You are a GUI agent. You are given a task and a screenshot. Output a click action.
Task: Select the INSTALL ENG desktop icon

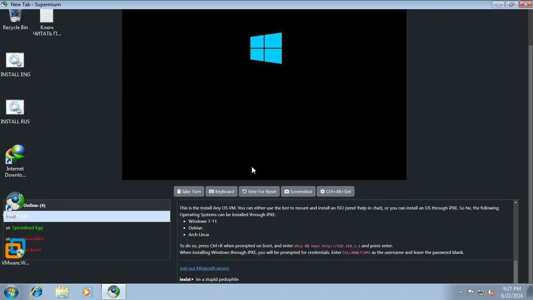15,65
